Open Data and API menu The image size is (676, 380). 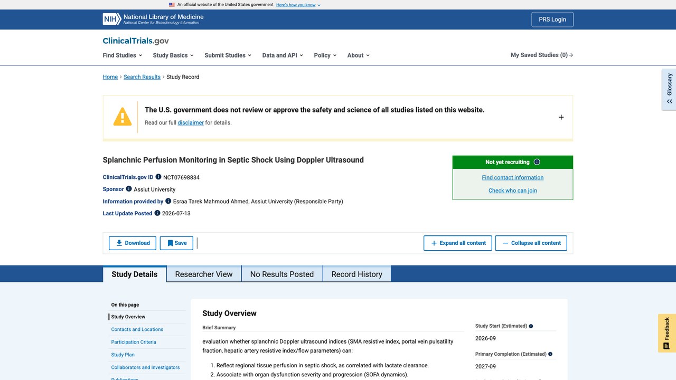point(283,55)
